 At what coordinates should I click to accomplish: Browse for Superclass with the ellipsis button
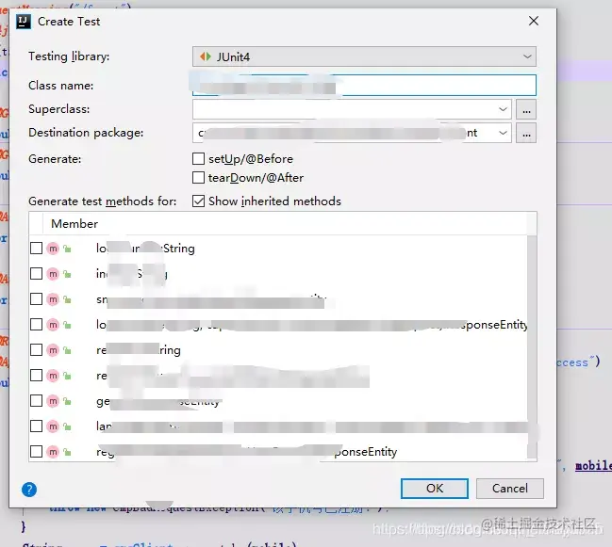(x=526, y=109)
